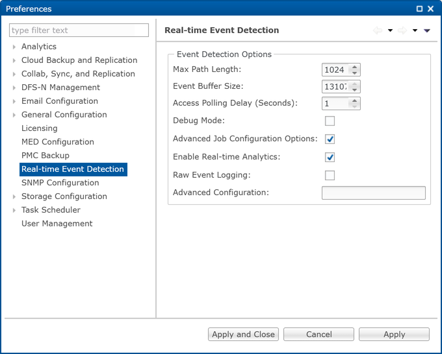Expand the General Configuration node

(x=14, y=115)
